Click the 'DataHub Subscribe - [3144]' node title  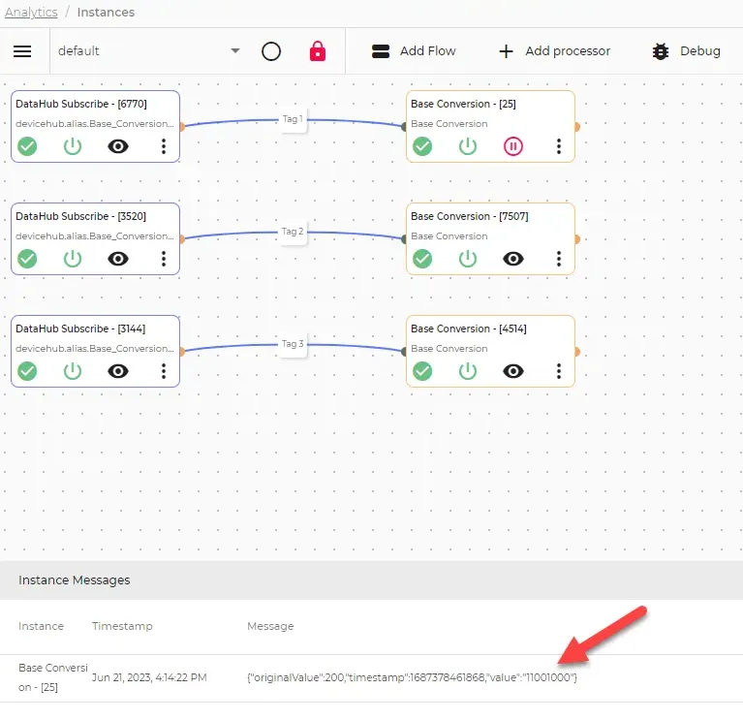[x=80, y=329]
